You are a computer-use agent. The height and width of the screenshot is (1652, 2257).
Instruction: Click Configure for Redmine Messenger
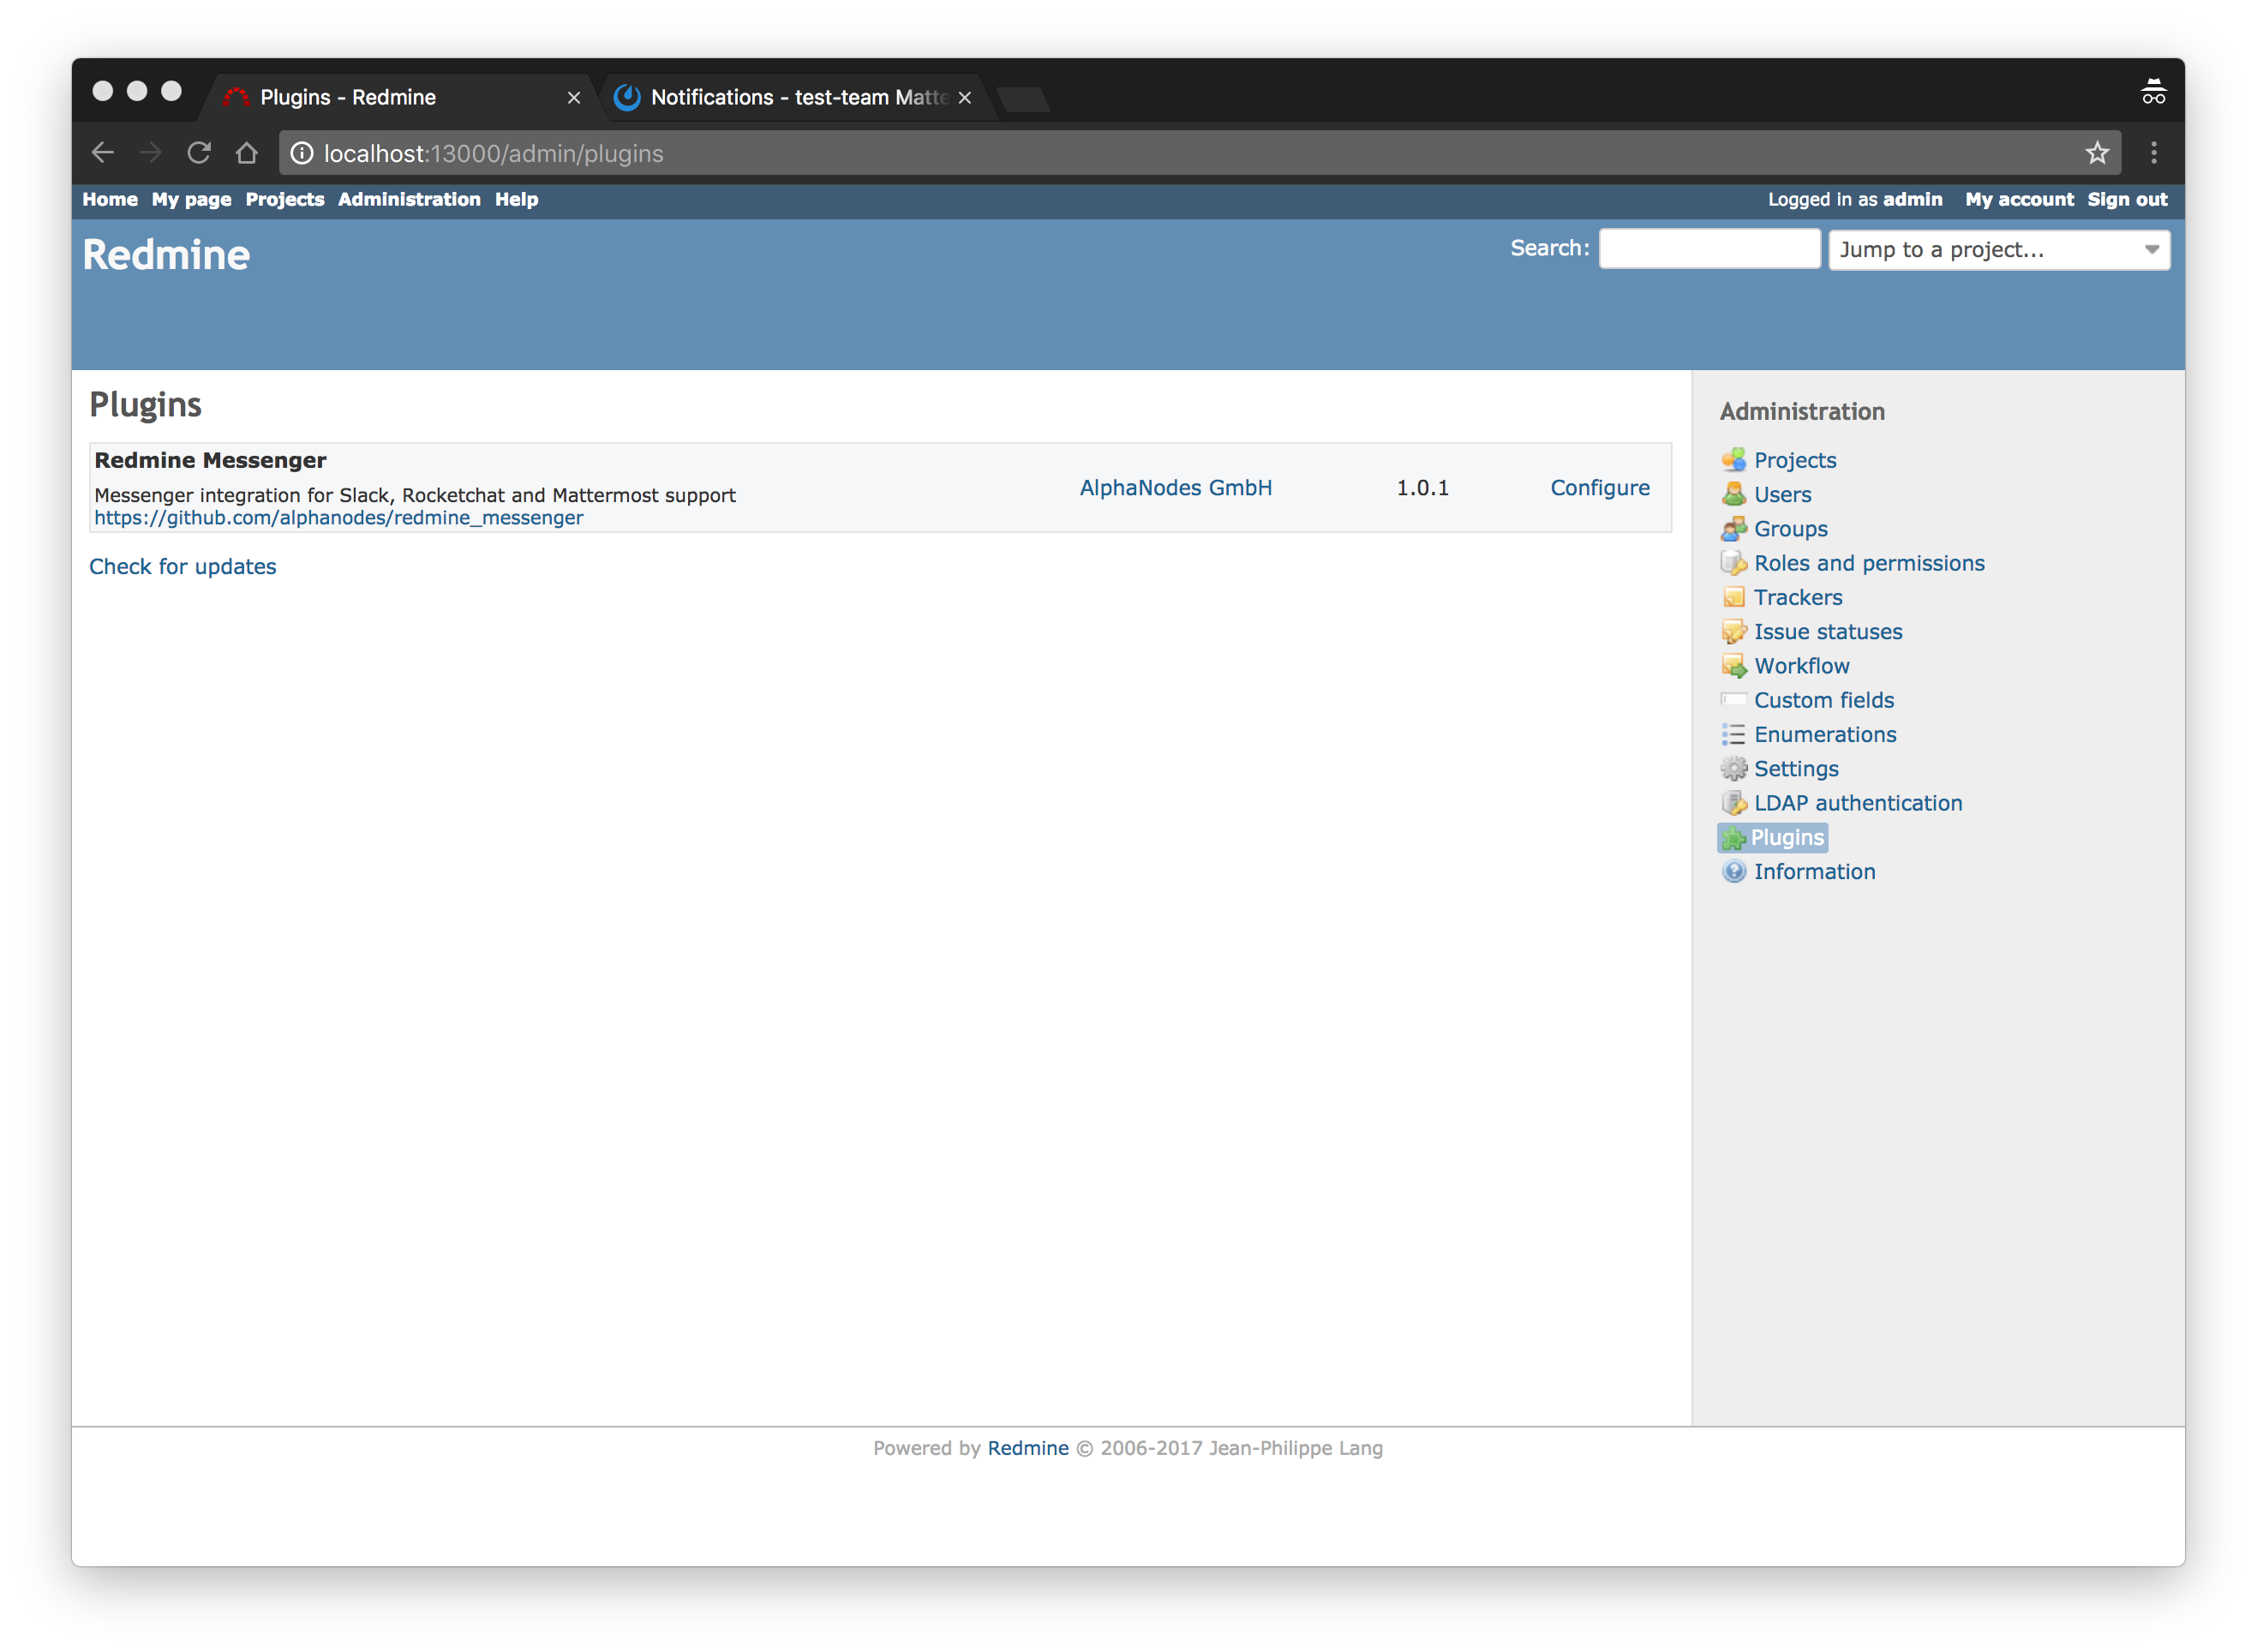[x=1599, y=487]
